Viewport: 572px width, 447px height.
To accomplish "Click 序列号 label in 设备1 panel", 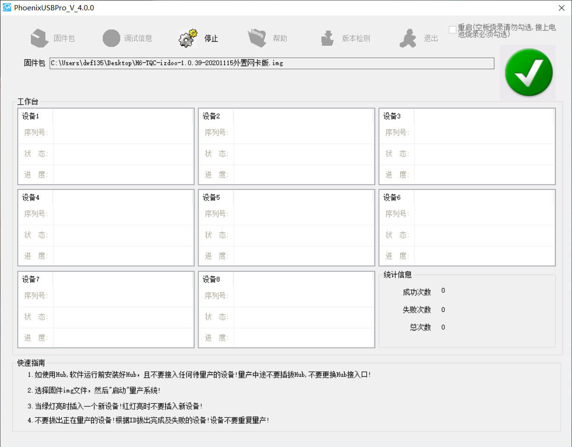I will point(36,133).
